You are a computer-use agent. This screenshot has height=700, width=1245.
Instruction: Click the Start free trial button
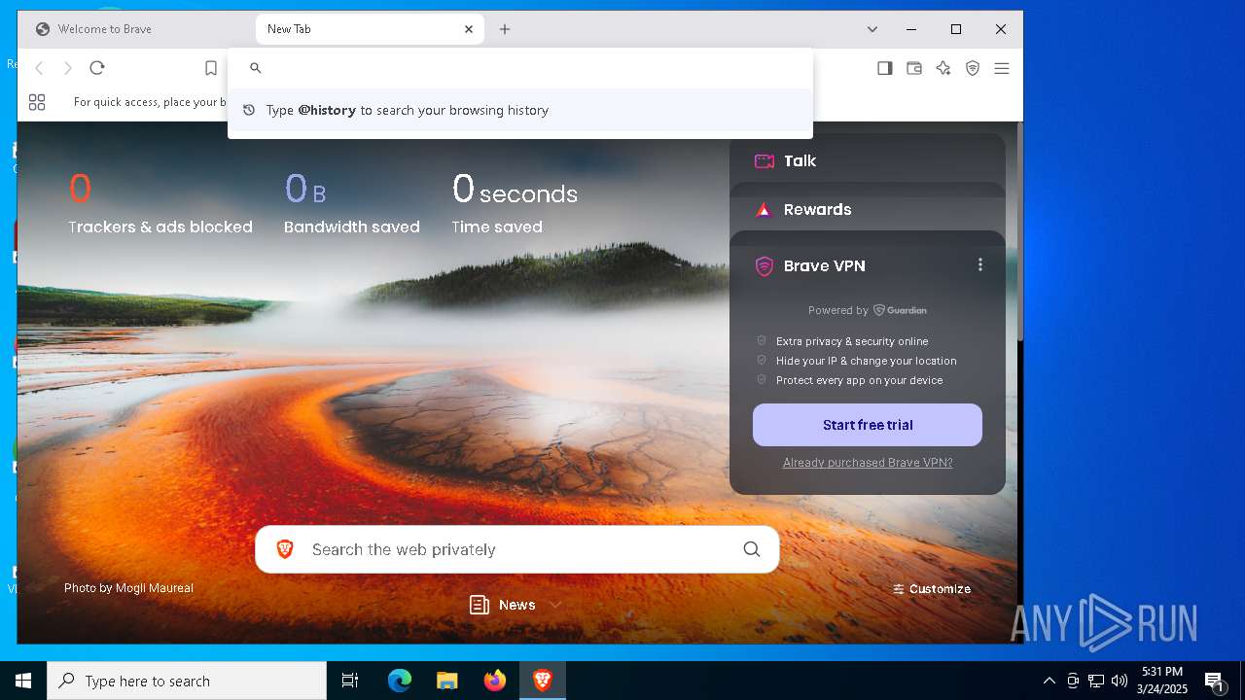click(x=868, y=425)
